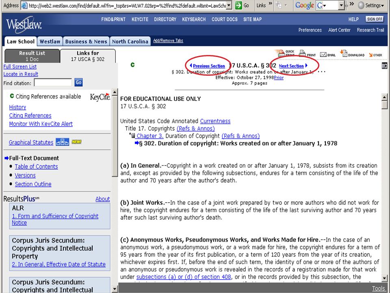This screenshot has width=390, height=293.
Task: Click the Google toolbar logo
Action: click(304, 5)
